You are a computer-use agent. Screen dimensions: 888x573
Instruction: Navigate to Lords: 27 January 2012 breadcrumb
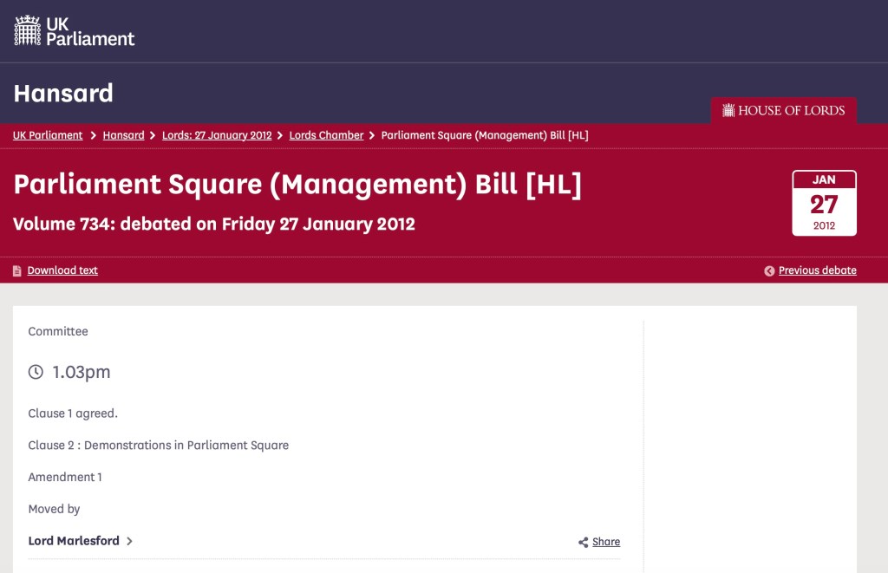click(217, 135)
